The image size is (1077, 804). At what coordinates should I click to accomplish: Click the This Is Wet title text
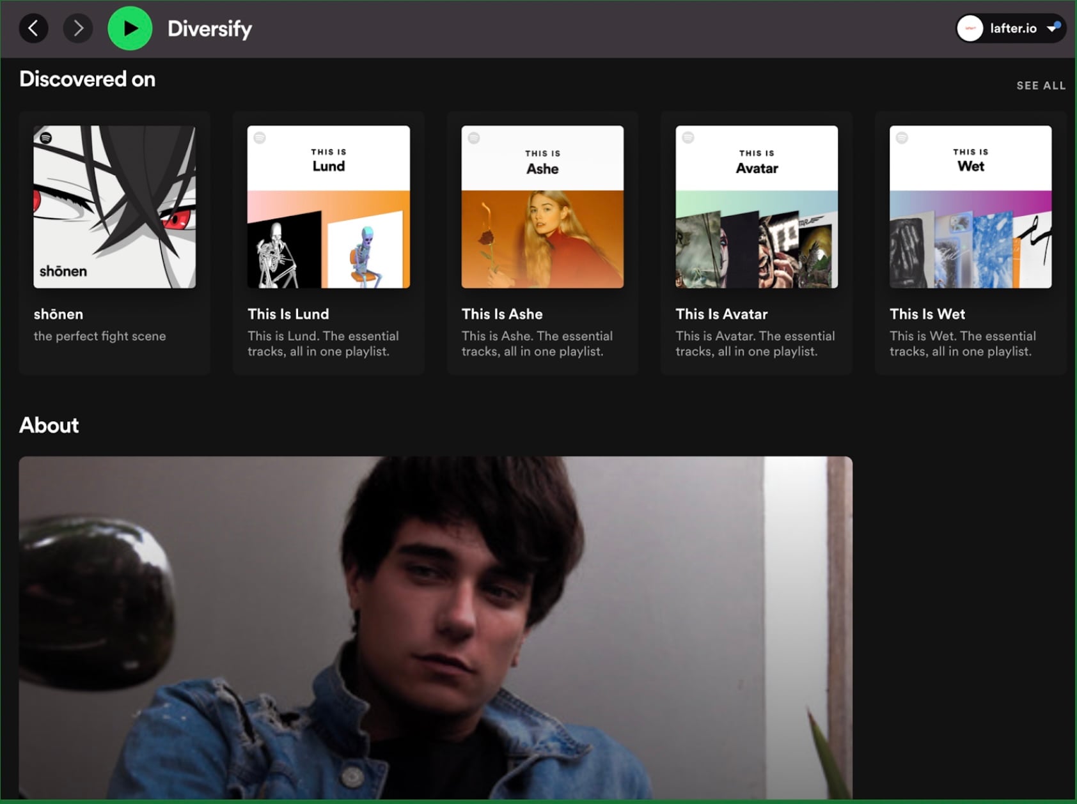(927, 314)
